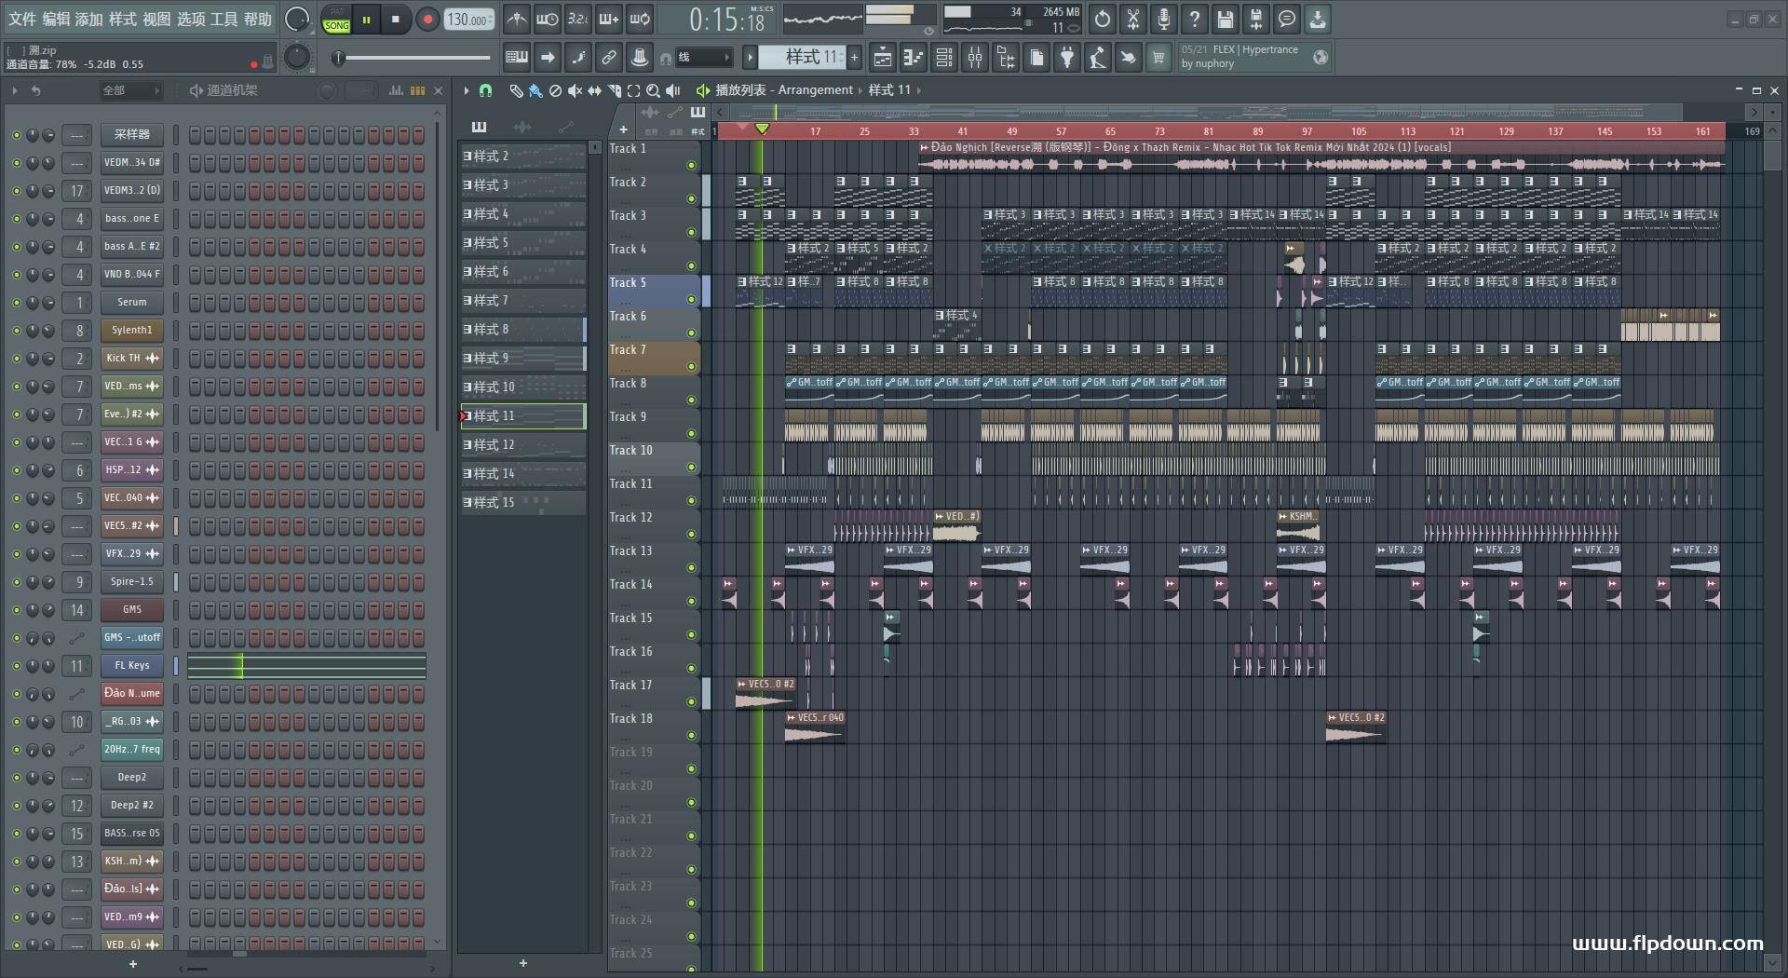
Task: Click the loop recording icon
Action: [x=640, y=19]
